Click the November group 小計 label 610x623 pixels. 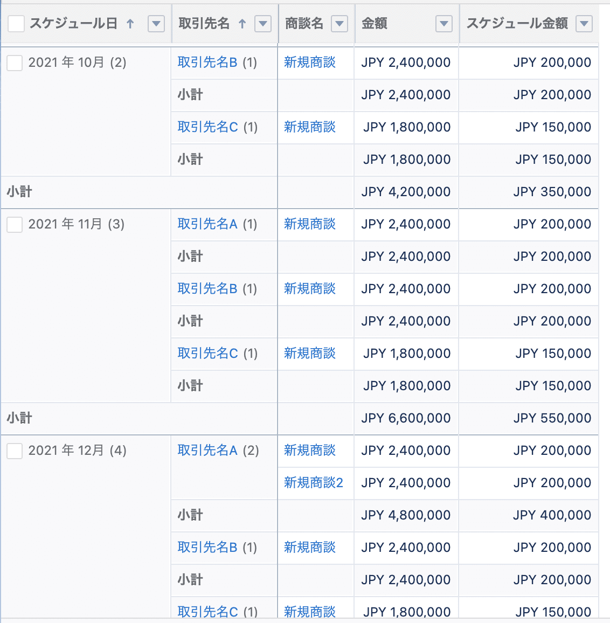tap(19, 418)
